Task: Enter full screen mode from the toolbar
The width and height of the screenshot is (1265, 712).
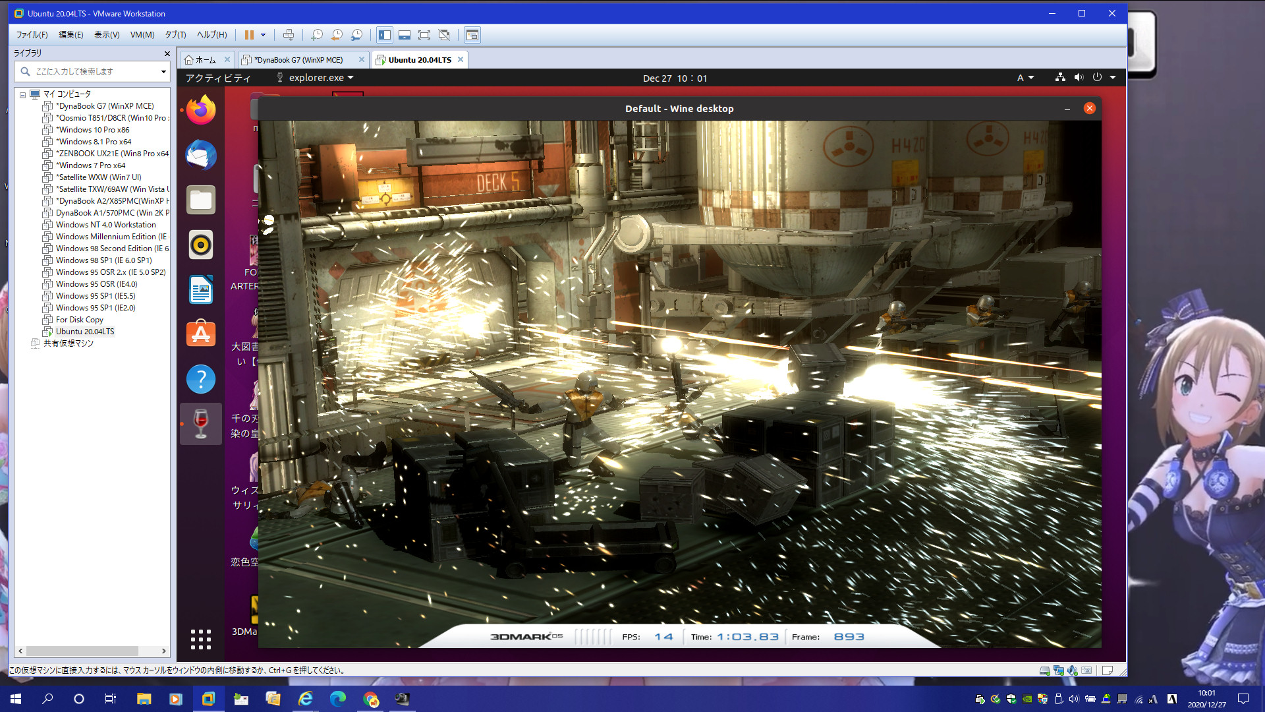Action: tap(424, 35)
